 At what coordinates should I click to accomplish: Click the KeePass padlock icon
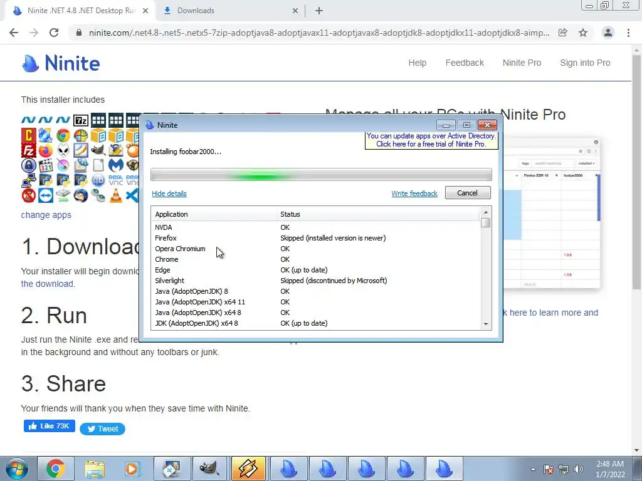[x=29, y=165]
